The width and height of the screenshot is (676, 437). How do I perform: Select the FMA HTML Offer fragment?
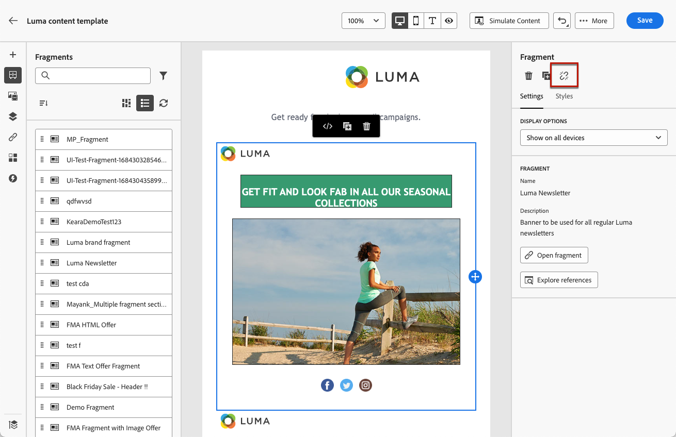tap(104, 325)
